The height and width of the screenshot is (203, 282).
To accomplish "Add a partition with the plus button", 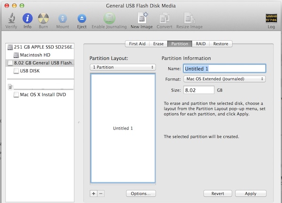I will click(x=94, y=194).
